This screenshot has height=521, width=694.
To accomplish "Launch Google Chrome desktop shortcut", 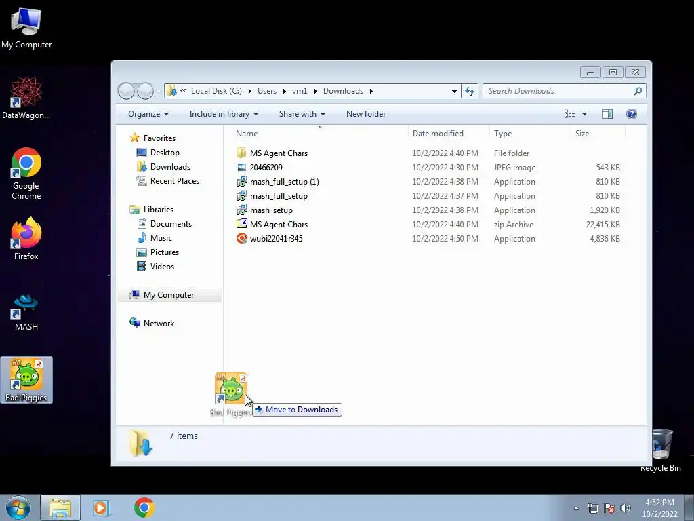I will point(26,173).
